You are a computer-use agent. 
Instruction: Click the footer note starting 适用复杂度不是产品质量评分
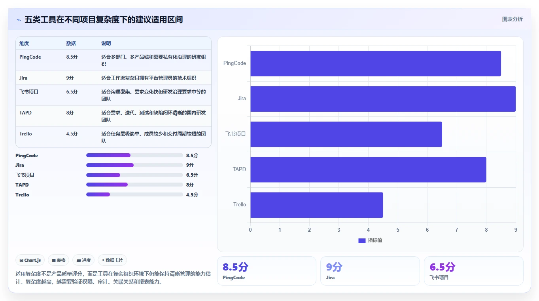[x=113, y=278]
